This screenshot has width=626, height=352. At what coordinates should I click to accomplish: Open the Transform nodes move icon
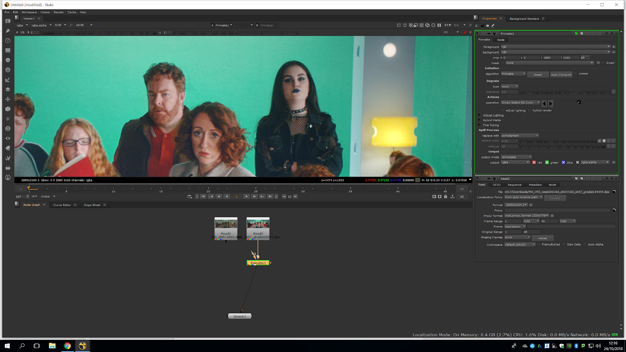(x=7, y=99)
